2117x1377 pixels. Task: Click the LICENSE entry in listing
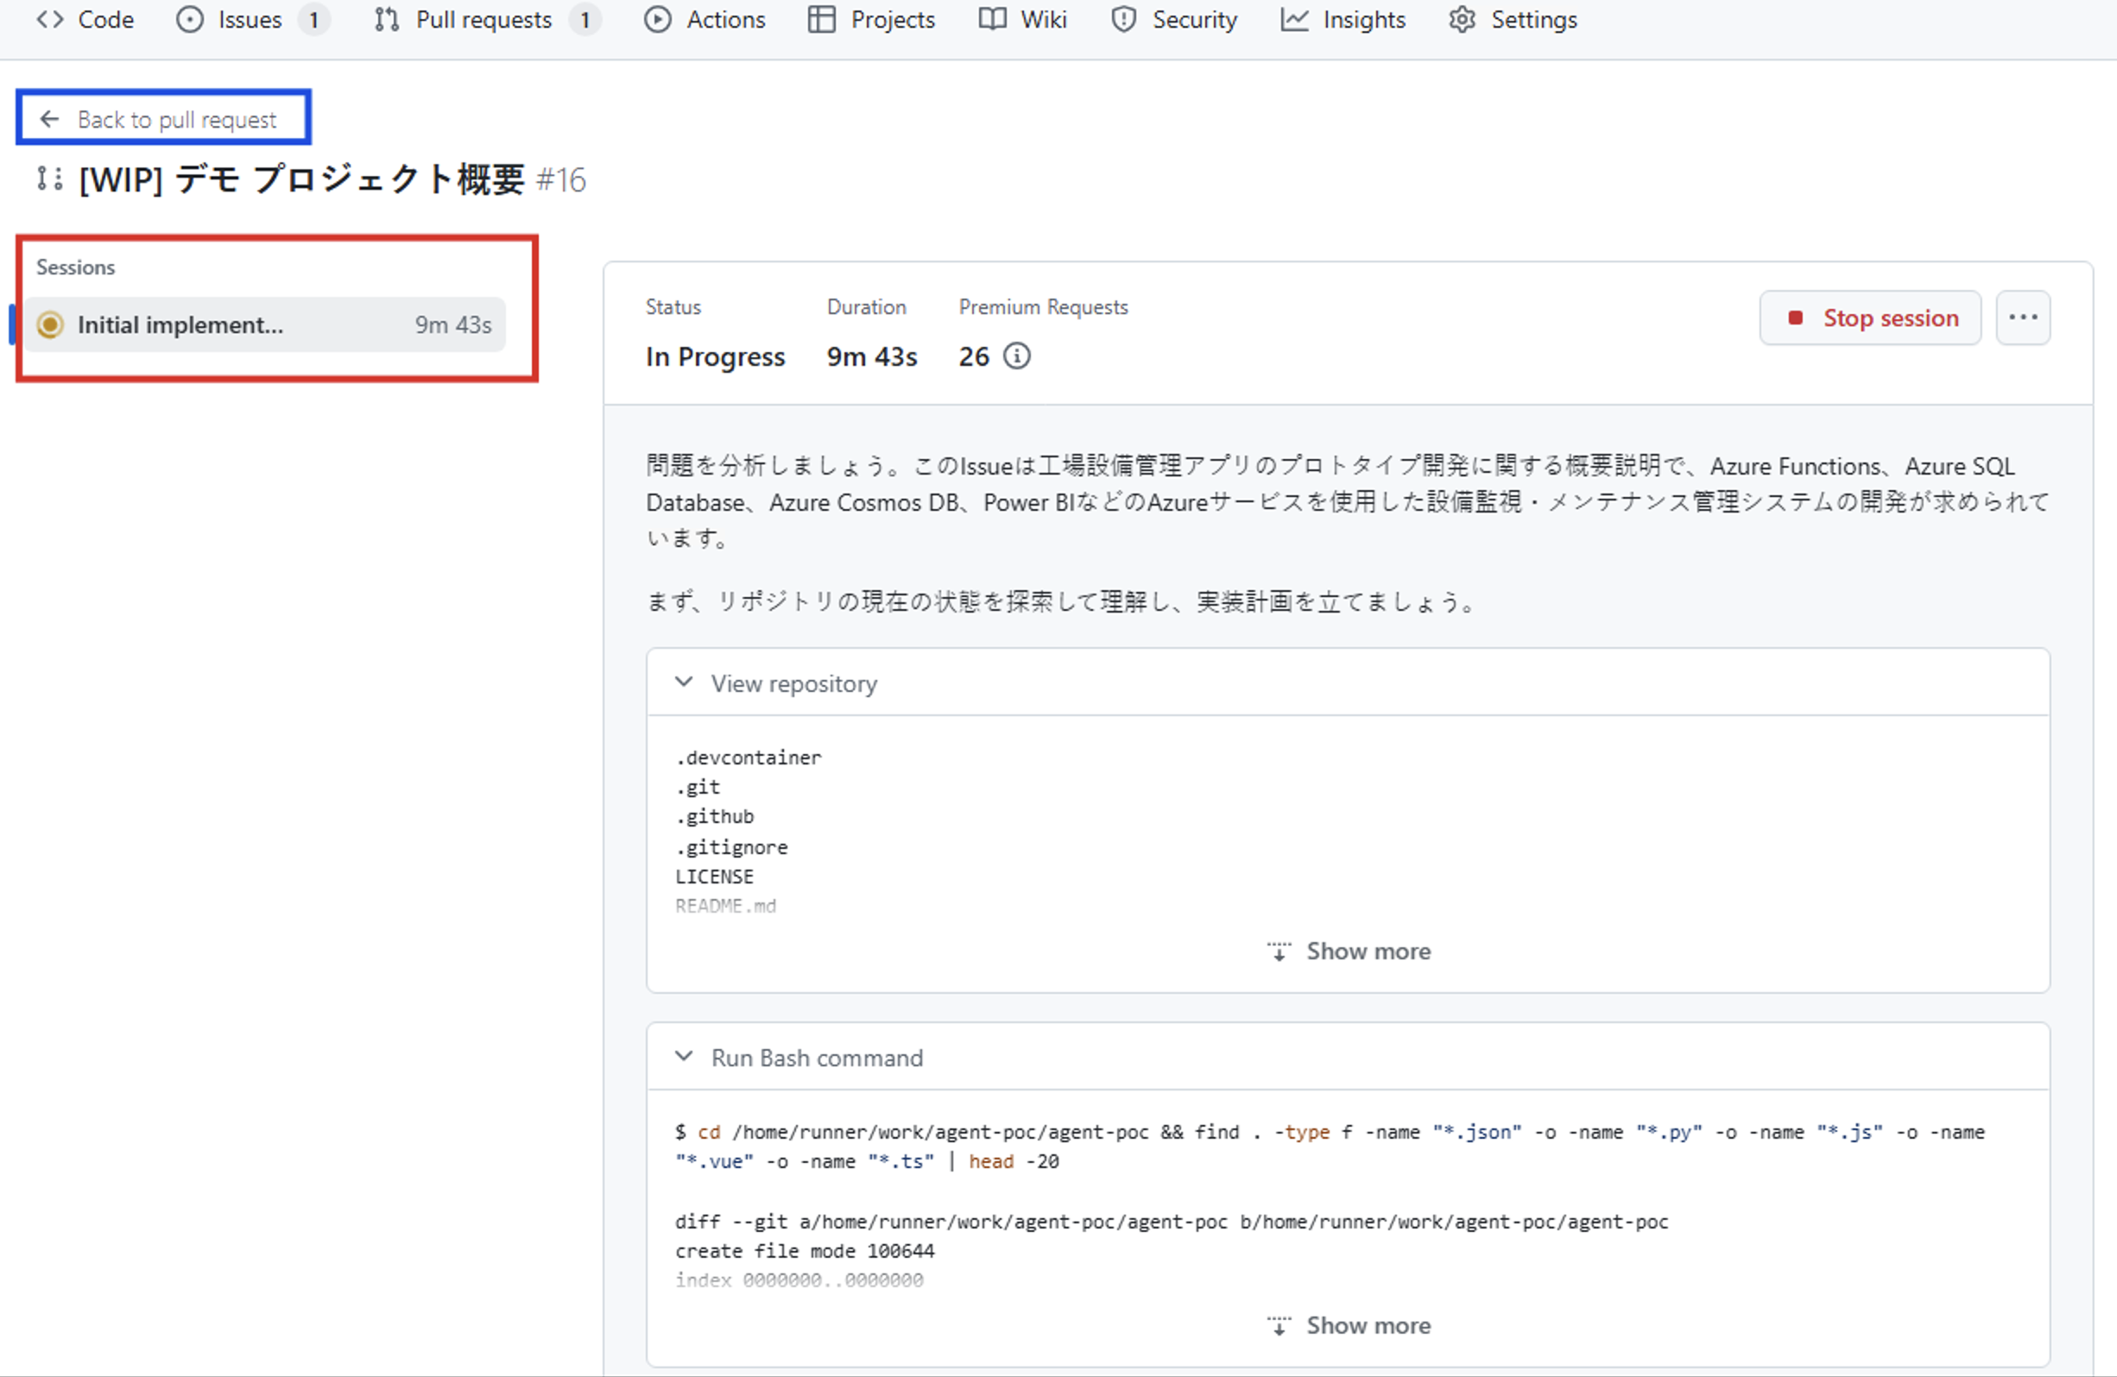click(x=714, y=877)
